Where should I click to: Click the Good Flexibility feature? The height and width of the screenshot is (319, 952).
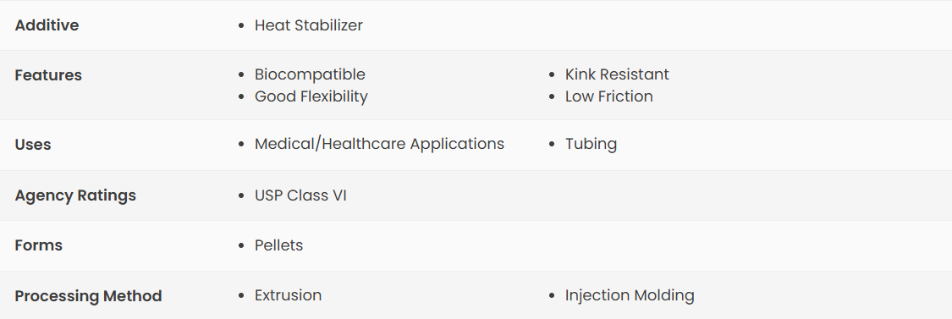311,96
